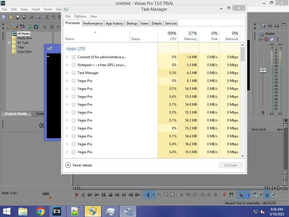
Task: Open Project Properties icon in Vegas toolbar
Action: [38, 17]
